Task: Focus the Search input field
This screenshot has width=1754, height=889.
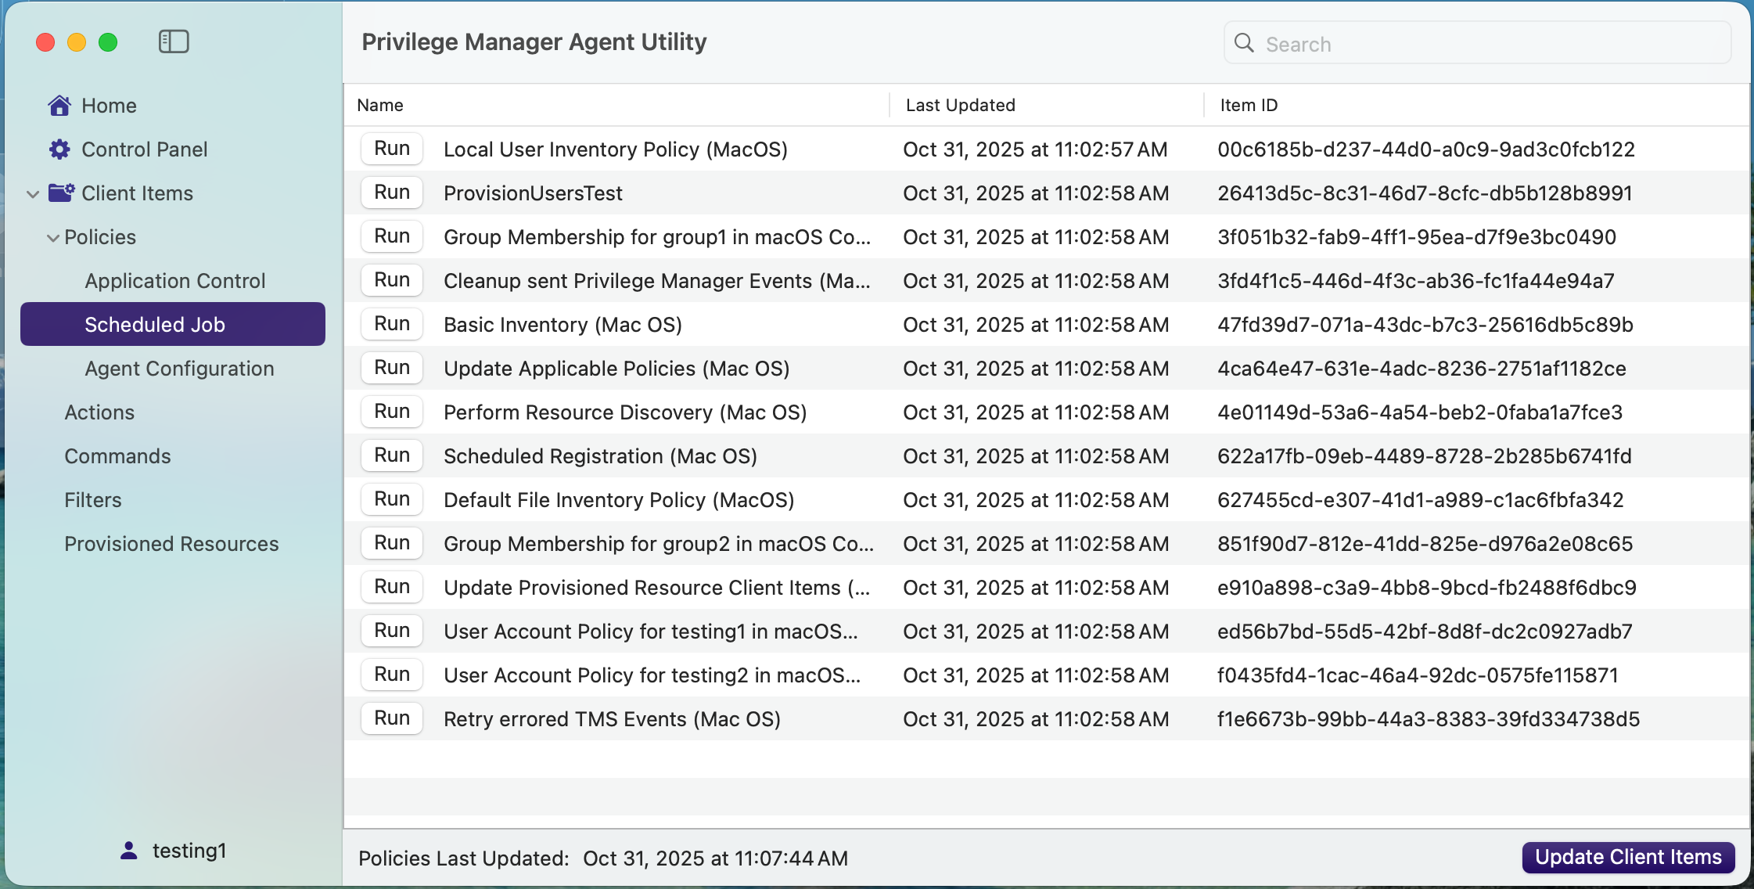Action: click(x=1486, y=44)
